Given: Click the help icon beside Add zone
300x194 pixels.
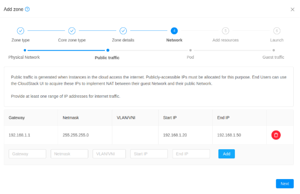Looking at the screenshot, I should 27,9.
